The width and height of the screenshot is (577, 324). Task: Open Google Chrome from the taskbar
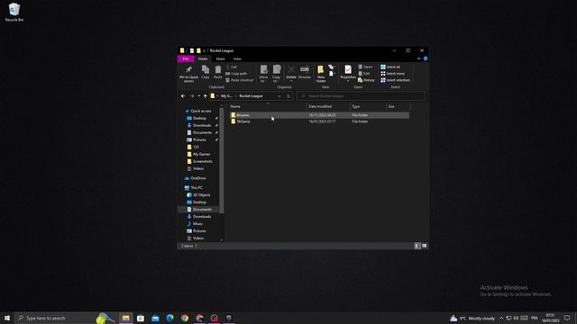coord(185,318)
